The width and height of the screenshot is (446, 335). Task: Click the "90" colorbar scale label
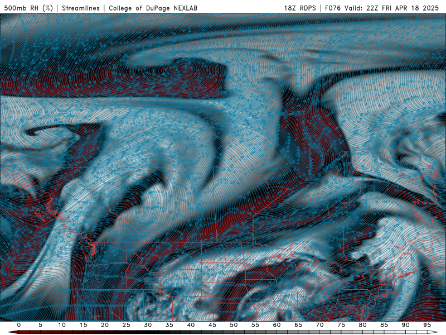point(406,325)
